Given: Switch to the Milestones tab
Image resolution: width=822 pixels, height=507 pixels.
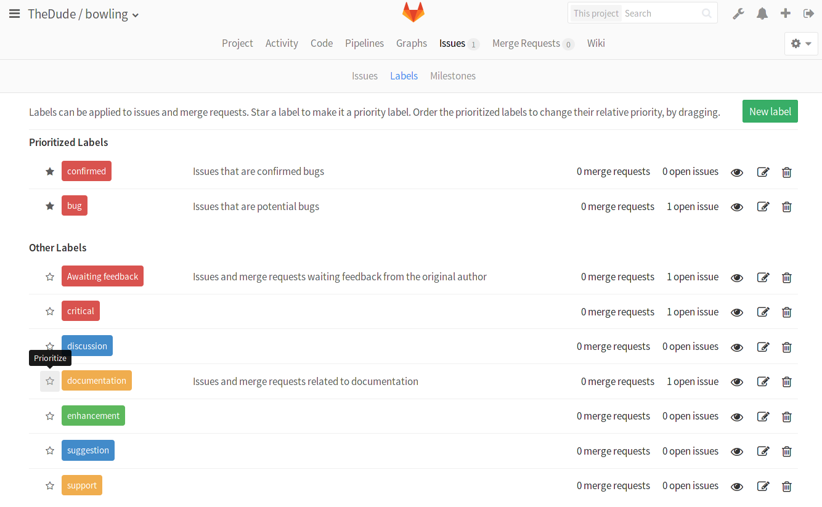Looking at the screenshot, I should pos(453,76).
